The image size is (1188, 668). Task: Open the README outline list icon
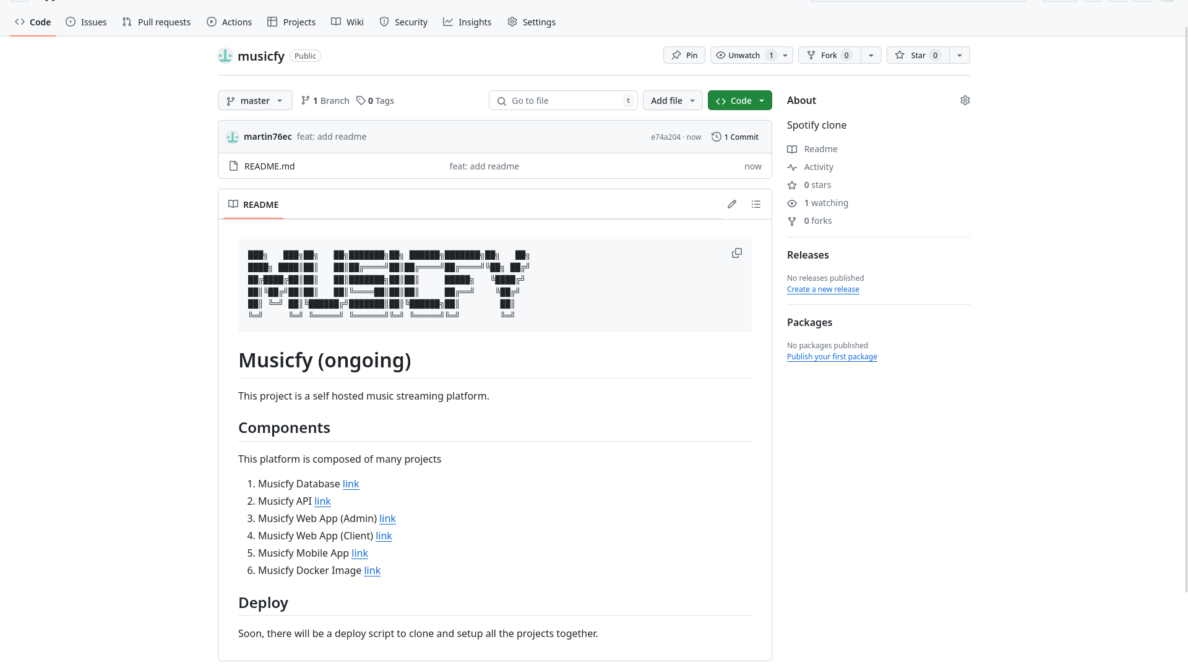click(x=756, y=204)
